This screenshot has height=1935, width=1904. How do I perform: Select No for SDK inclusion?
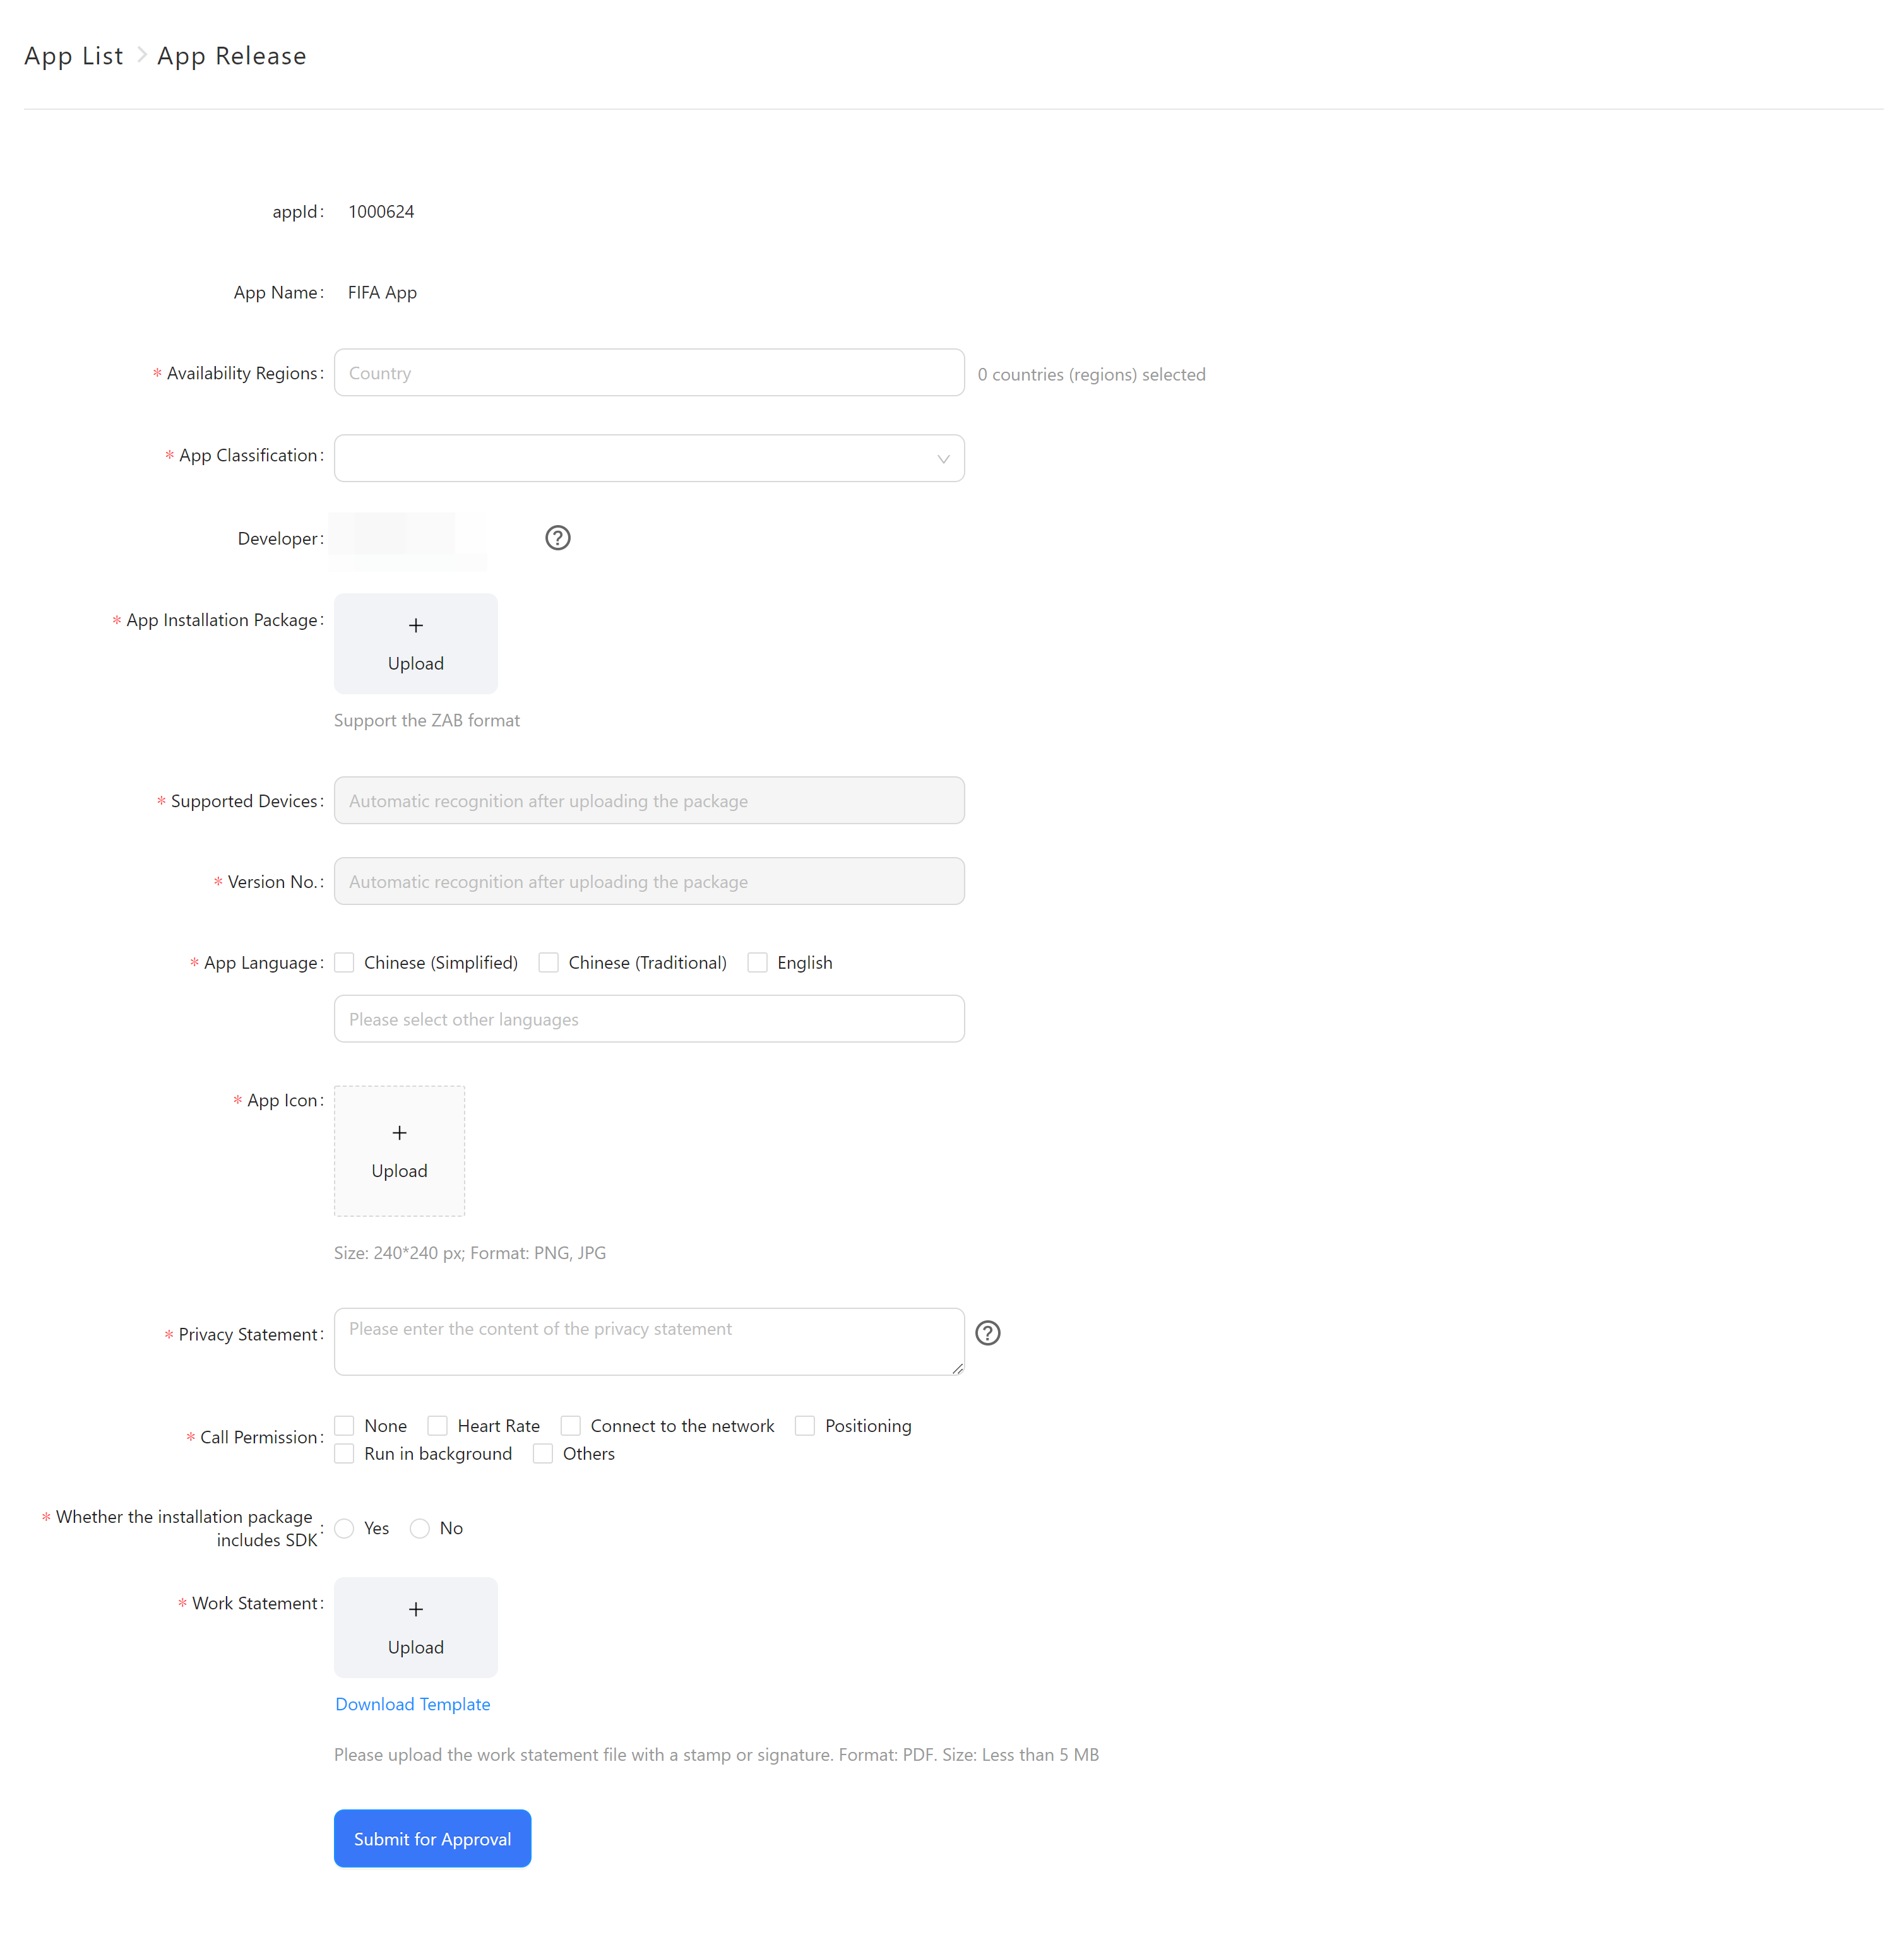point(420,1528)
